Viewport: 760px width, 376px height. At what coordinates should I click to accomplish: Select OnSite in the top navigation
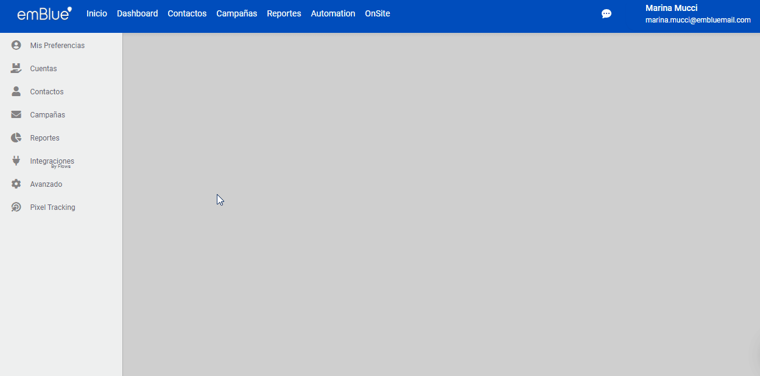tap(378, 13)
